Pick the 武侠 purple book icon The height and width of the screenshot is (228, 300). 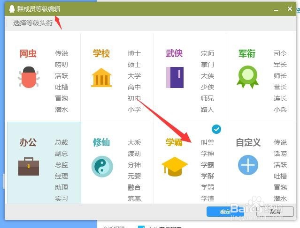pos(175,77)
